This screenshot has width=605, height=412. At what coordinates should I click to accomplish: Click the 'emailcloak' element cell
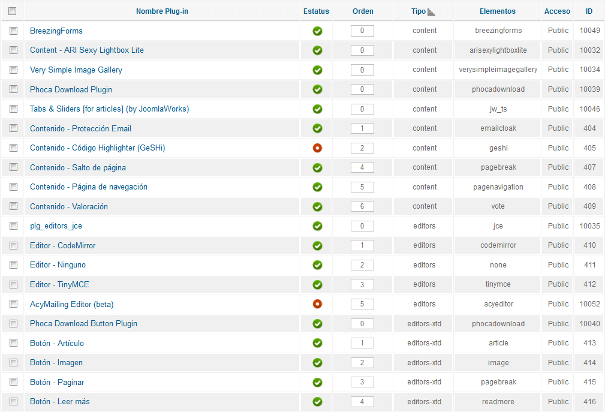tap(498, 128)
